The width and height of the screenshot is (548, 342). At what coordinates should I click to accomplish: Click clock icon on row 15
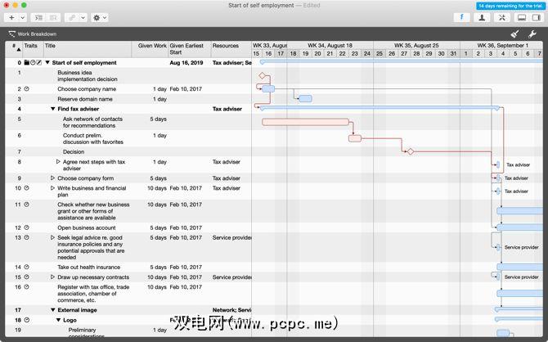click(x=26, y=277)
